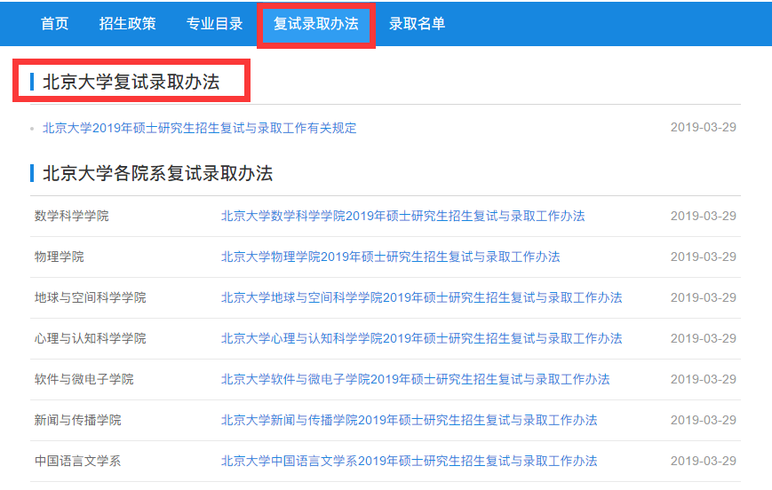The height and width of the screenshot is (490, 772).
Task: Click the 2019-03-29 date in 新闻与传播学院 row
Action: click(x=703, y=420)
